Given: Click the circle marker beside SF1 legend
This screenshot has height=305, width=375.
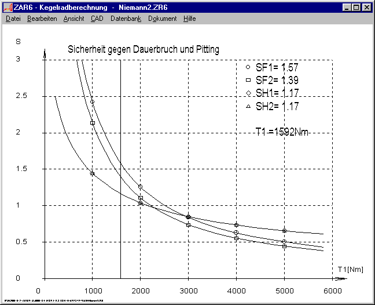Looking at the screenshot, I should 248,67.
